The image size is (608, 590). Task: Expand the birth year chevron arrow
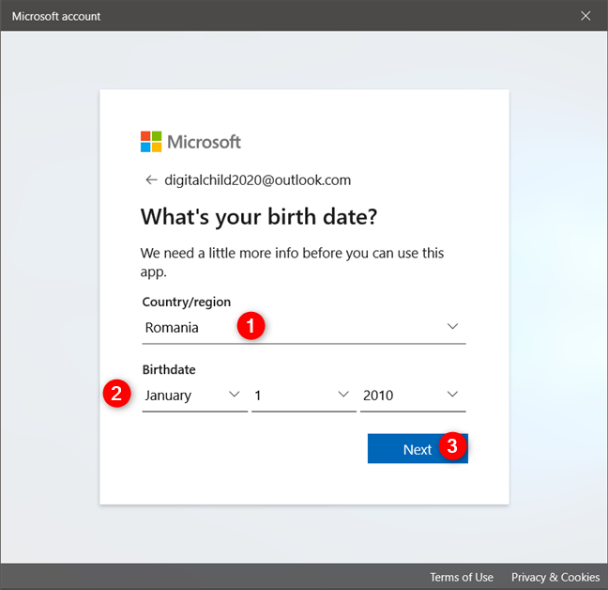(452, 396)
